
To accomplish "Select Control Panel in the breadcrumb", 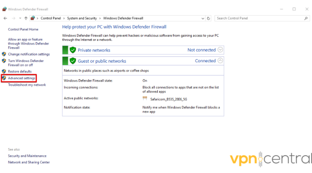I will point(50,18).
